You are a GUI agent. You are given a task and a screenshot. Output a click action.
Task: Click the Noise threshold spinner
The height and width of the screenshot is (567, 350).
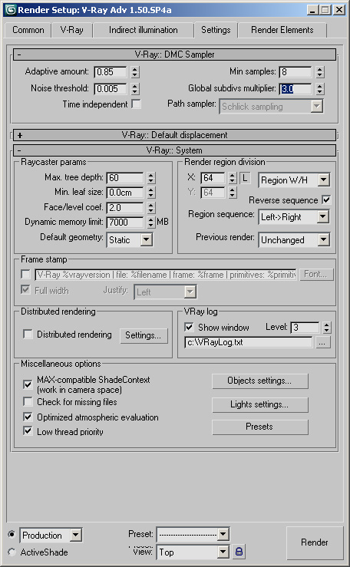pos(134,88)
